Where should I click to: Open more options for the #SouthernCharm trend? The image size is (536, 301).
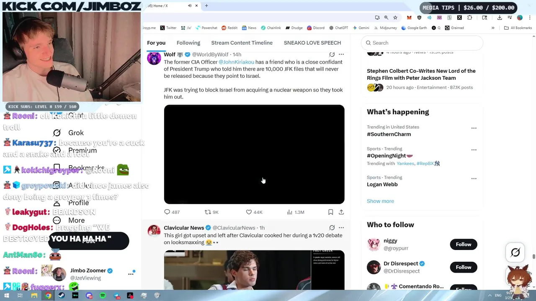474,128
